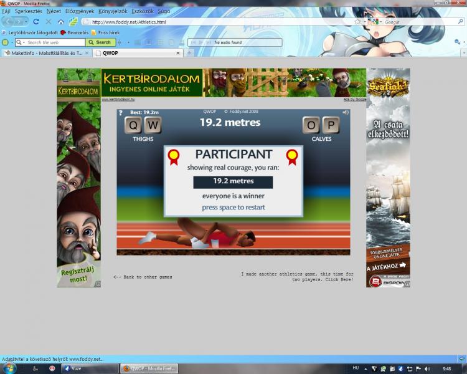This screenshot has height=374, width=467.
Task: Mute the QWOP game sound speaker icon
Action: click(x=345, y=113)
